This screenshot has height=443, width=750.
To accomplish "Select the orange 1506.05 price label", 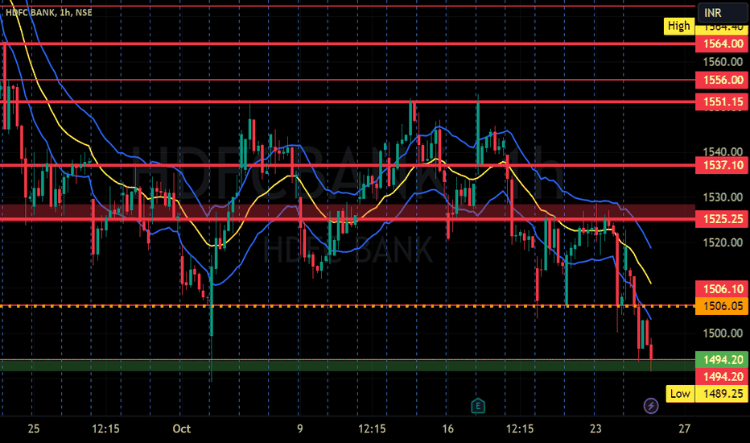I will pyautogui.click(x=722, y=305).
